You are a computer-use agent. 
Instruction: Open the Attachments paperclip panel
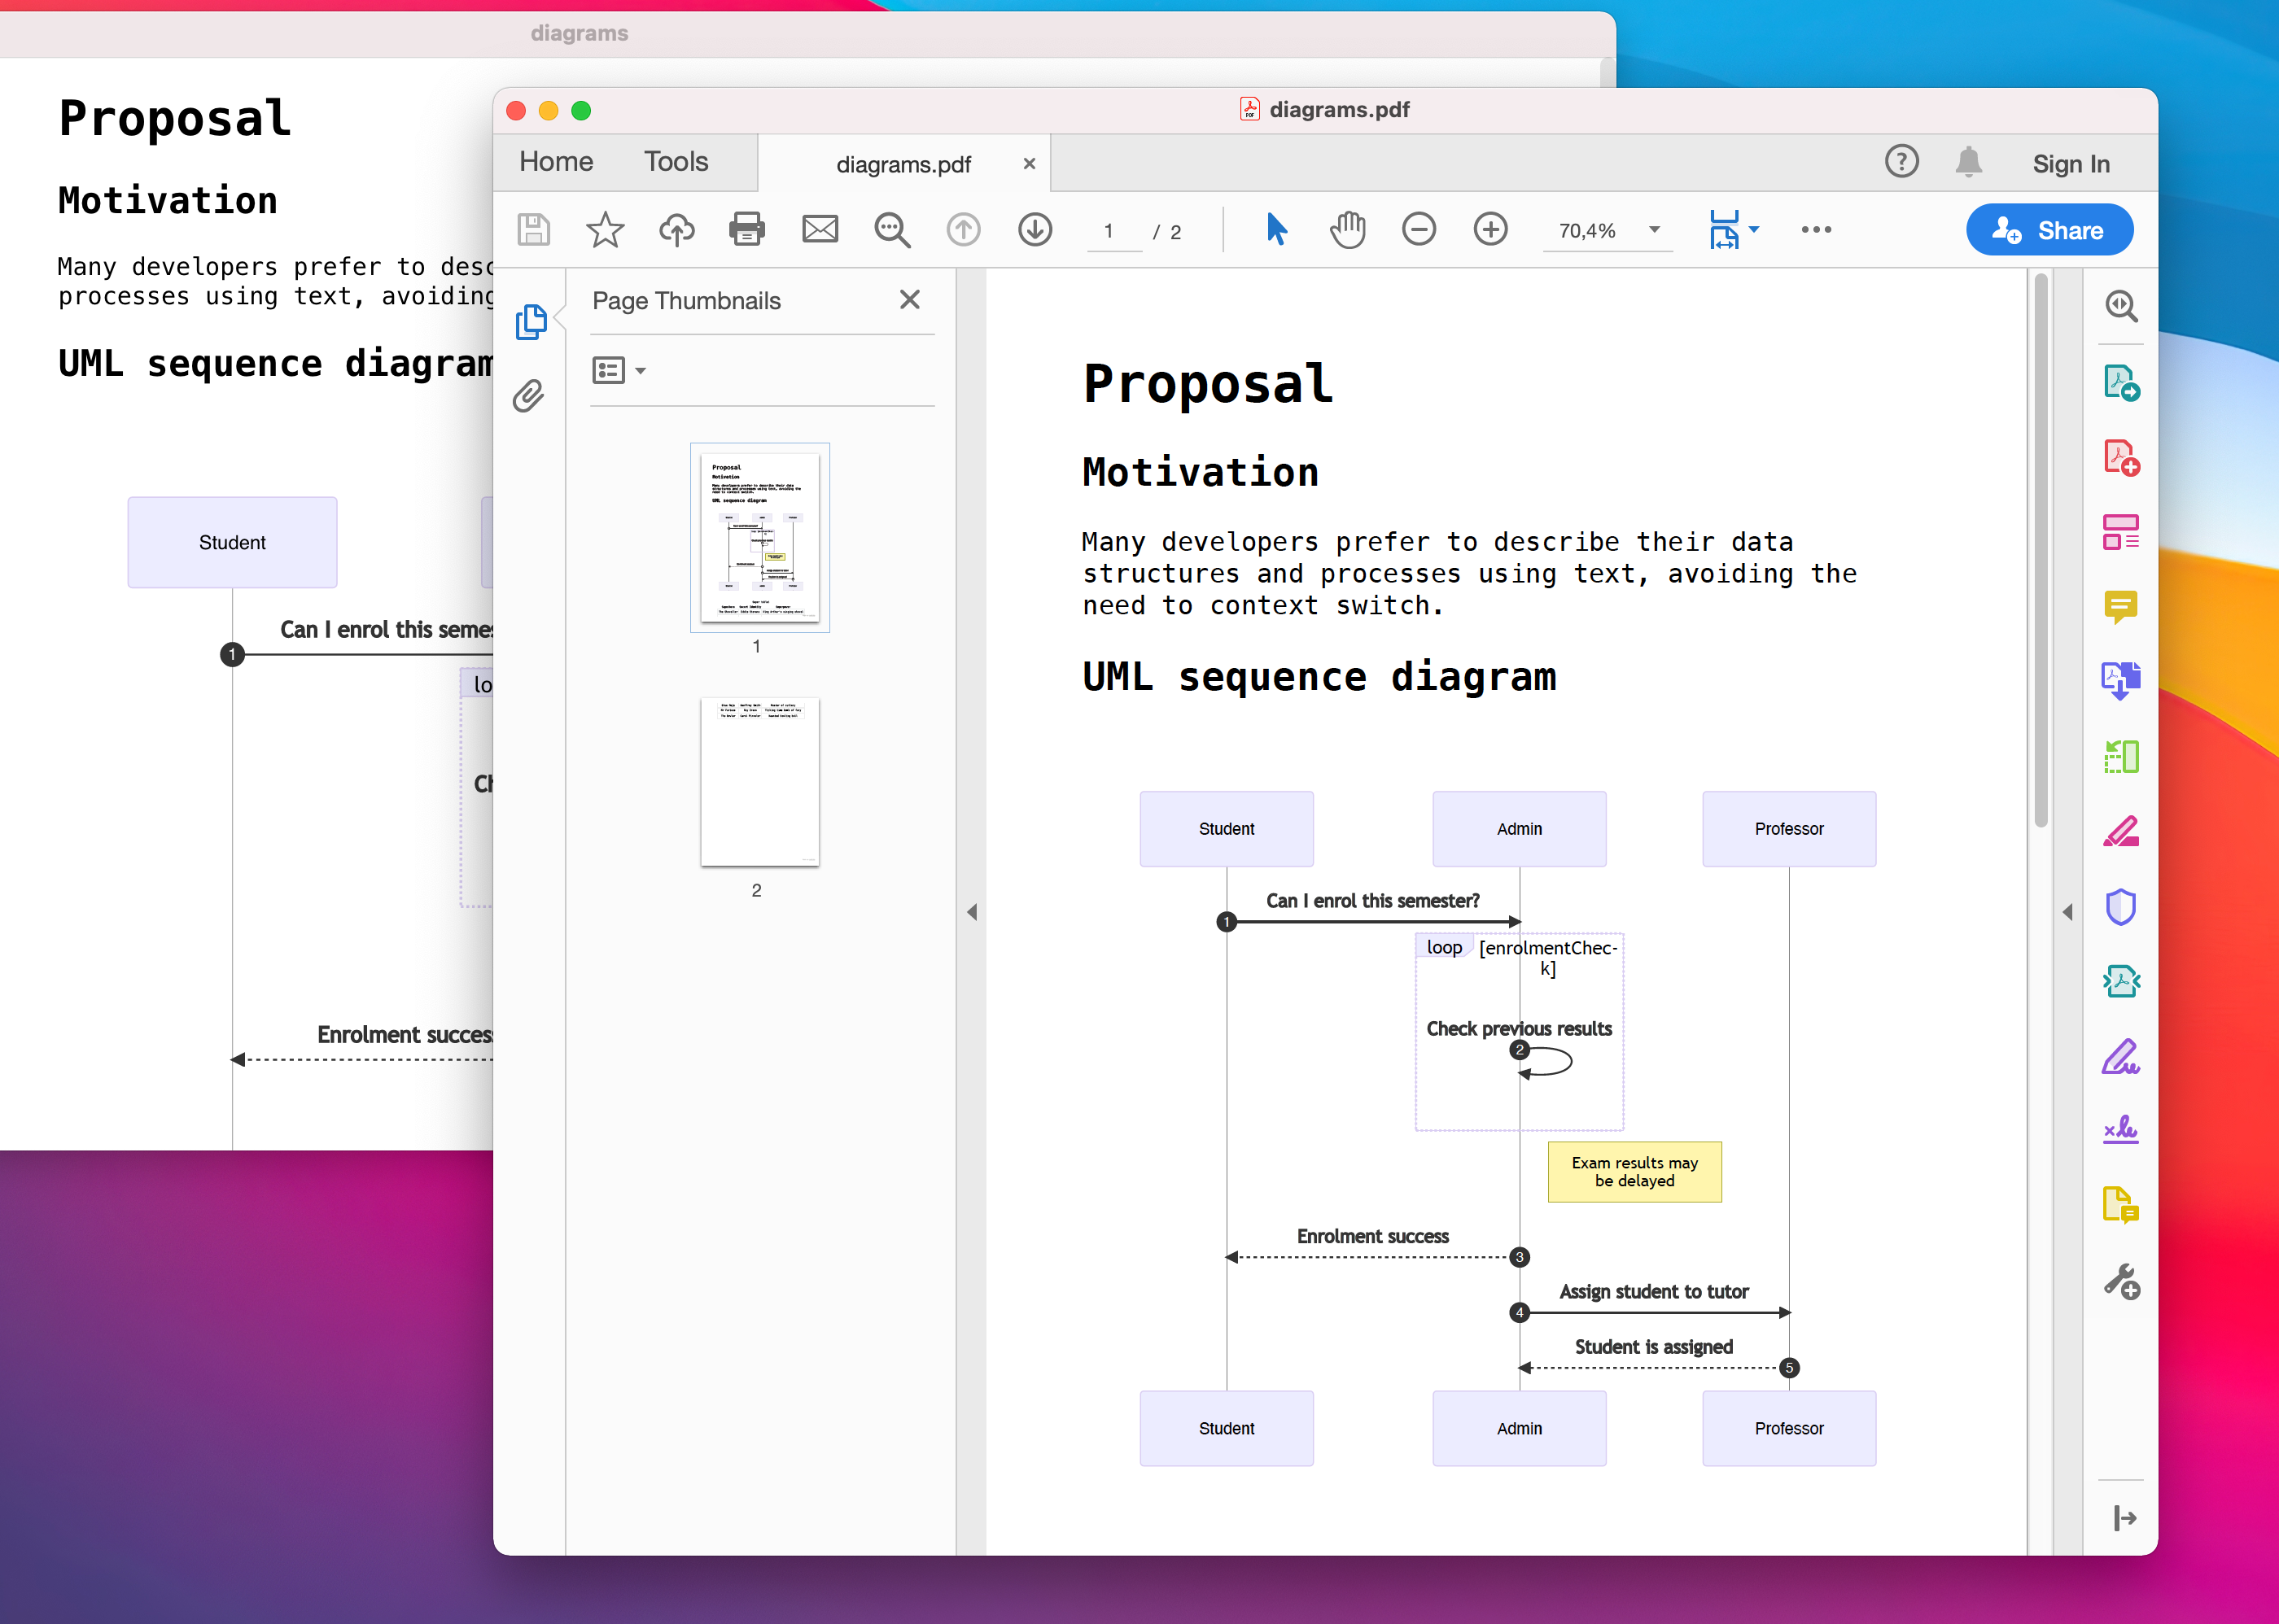coord(529,396)
